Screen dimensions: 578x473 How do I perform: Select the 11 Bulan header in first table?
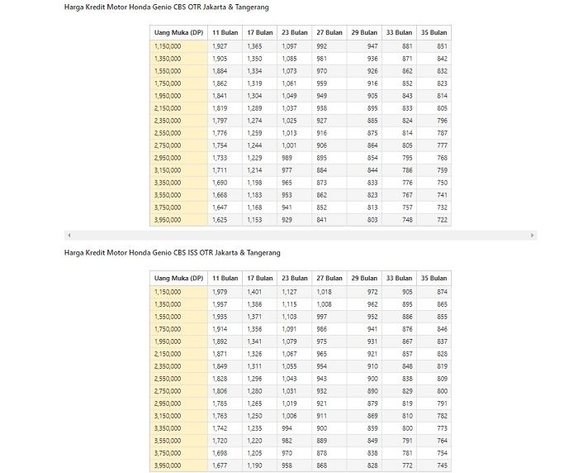coord(225,32)
